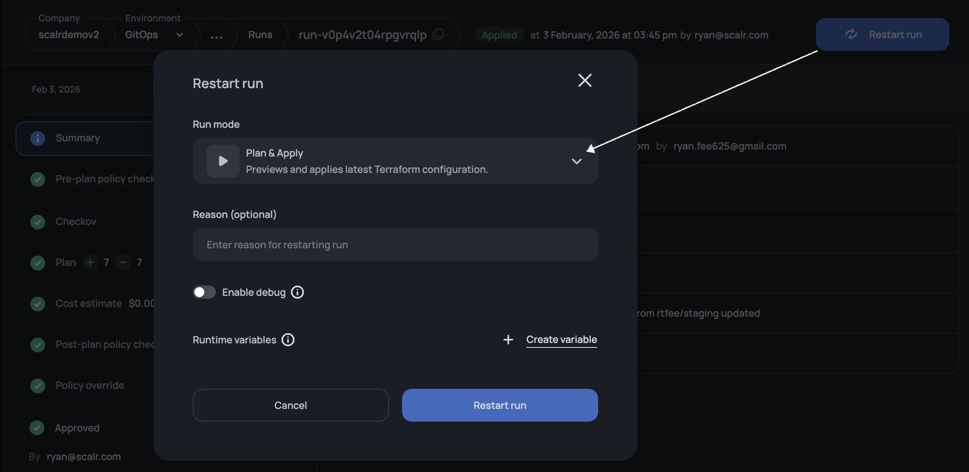Screen dimensions: 969x472
Task: Click the plus icon beside Create variable
Action: pyautogui.click(x=508, y=340)
